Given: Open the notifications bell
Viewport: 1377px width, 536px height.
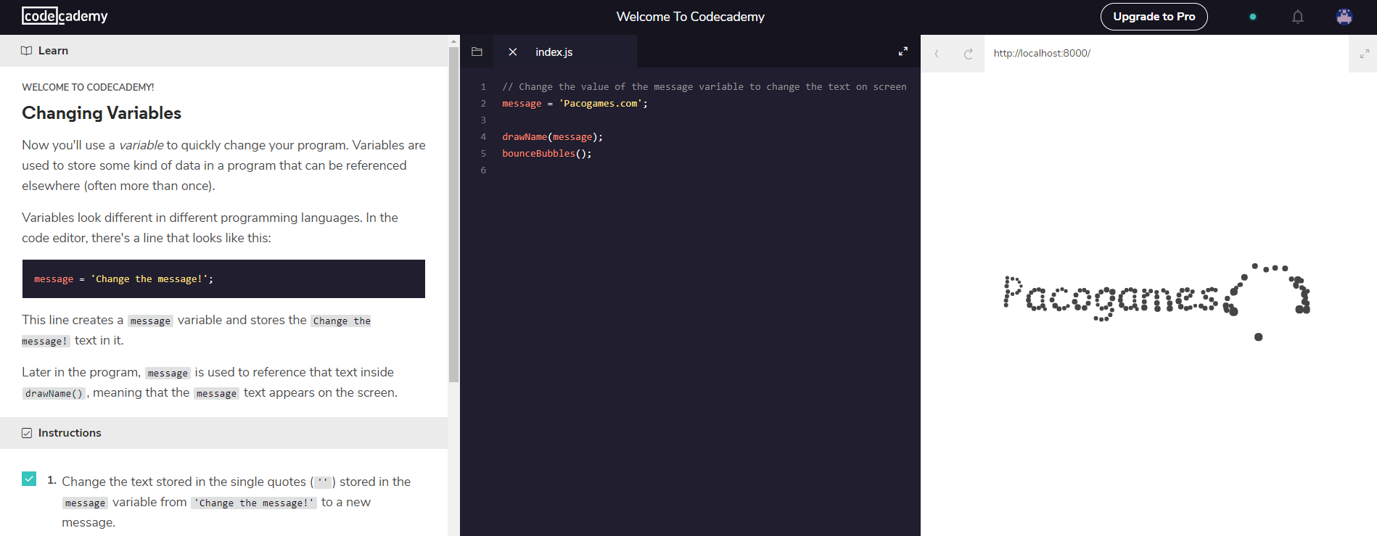Looking at the screenshot, I should (x=1298, y=17).
